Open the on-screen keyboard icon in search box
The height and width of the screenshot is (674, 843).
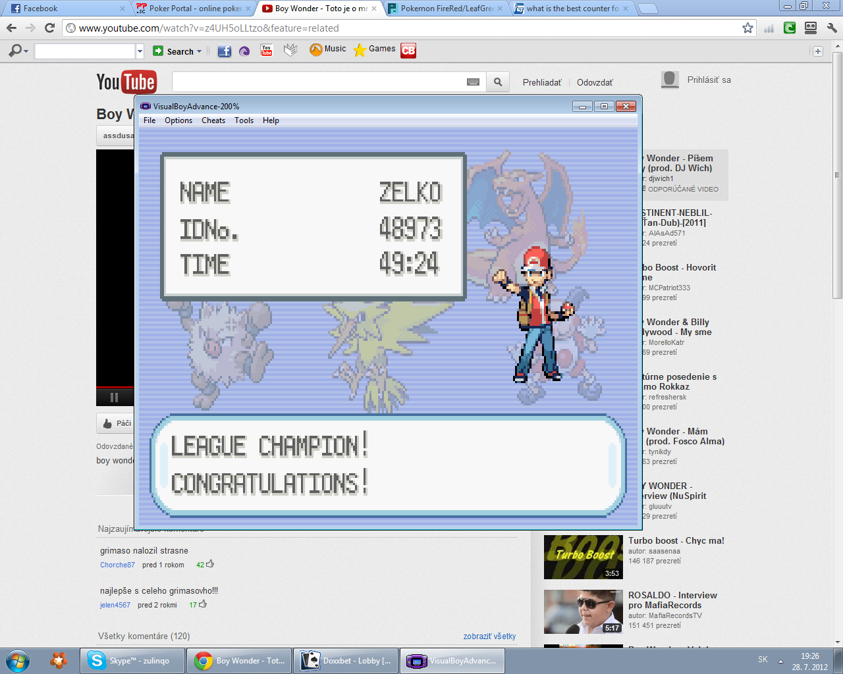[473, 82]
